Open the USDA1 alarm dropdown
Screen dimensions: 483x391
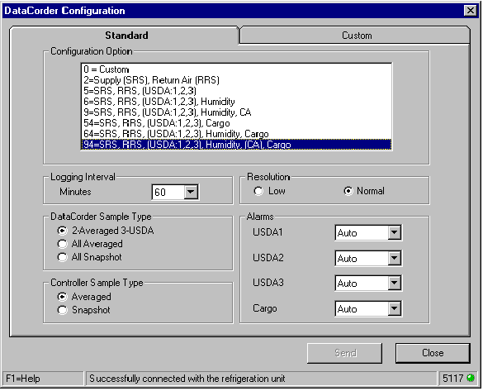click(395, 233)
